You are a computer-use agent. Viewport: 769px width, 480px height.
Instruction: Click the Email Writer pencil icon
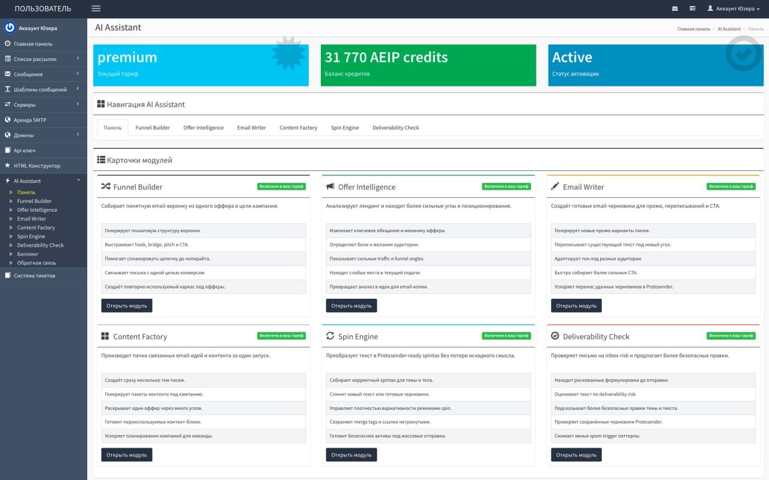(555, 187)
